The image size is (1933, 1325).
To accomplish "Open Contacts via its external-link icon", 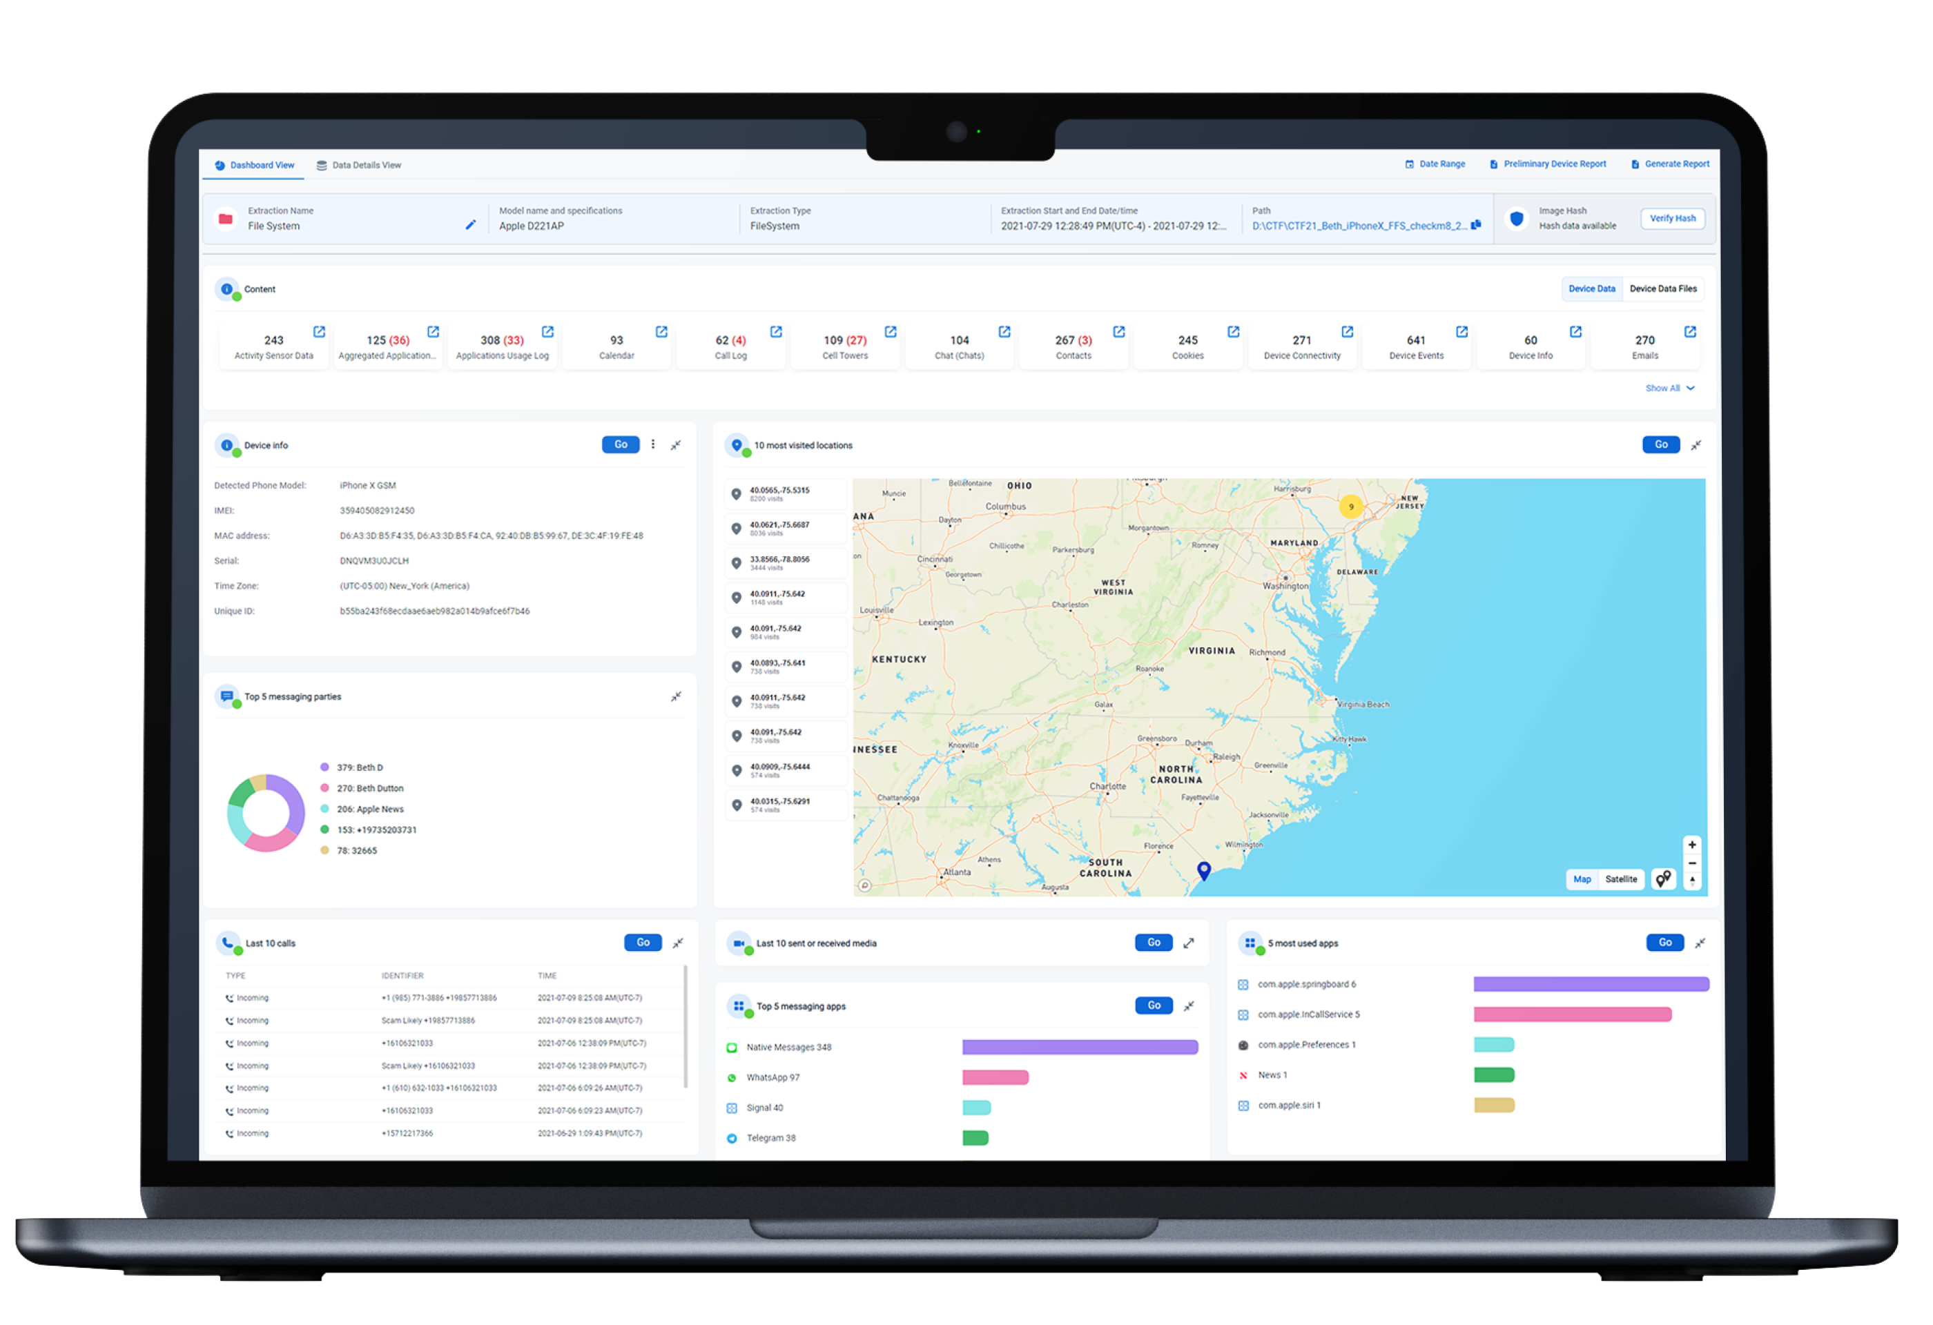I will pos(1118,332).
